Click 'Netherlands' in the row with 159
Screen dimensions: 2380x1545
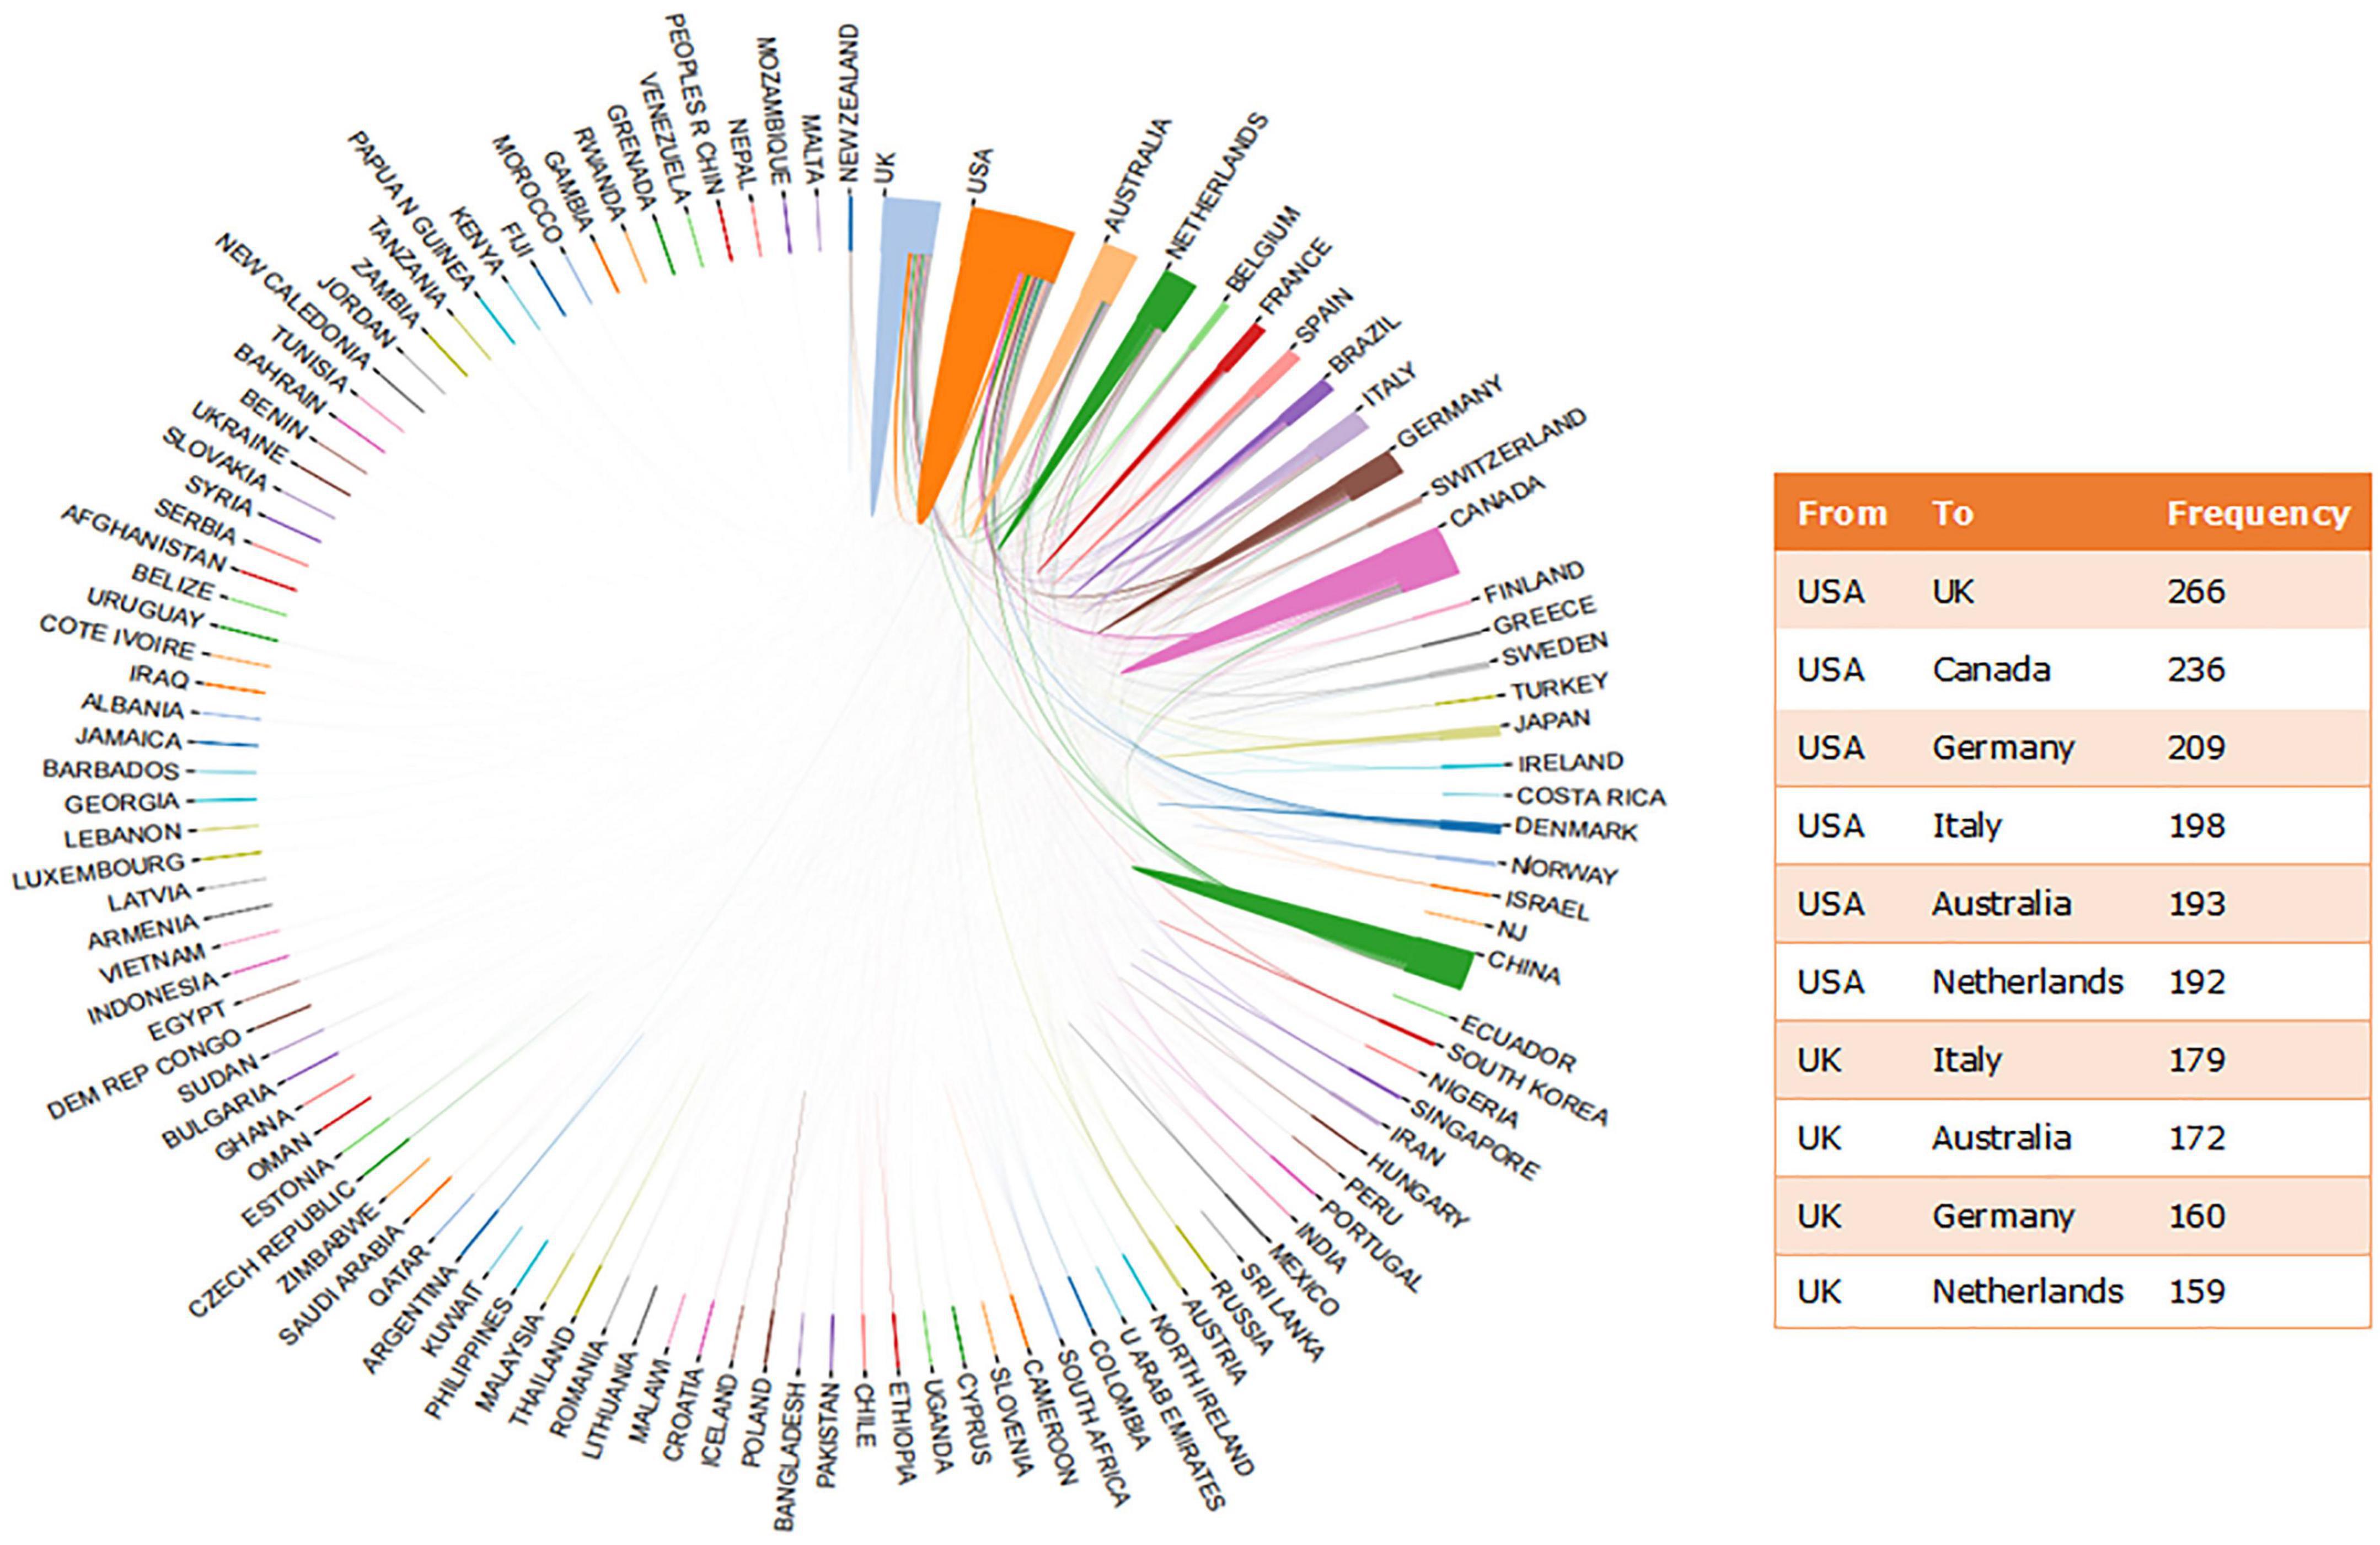coord(2027,1291)
